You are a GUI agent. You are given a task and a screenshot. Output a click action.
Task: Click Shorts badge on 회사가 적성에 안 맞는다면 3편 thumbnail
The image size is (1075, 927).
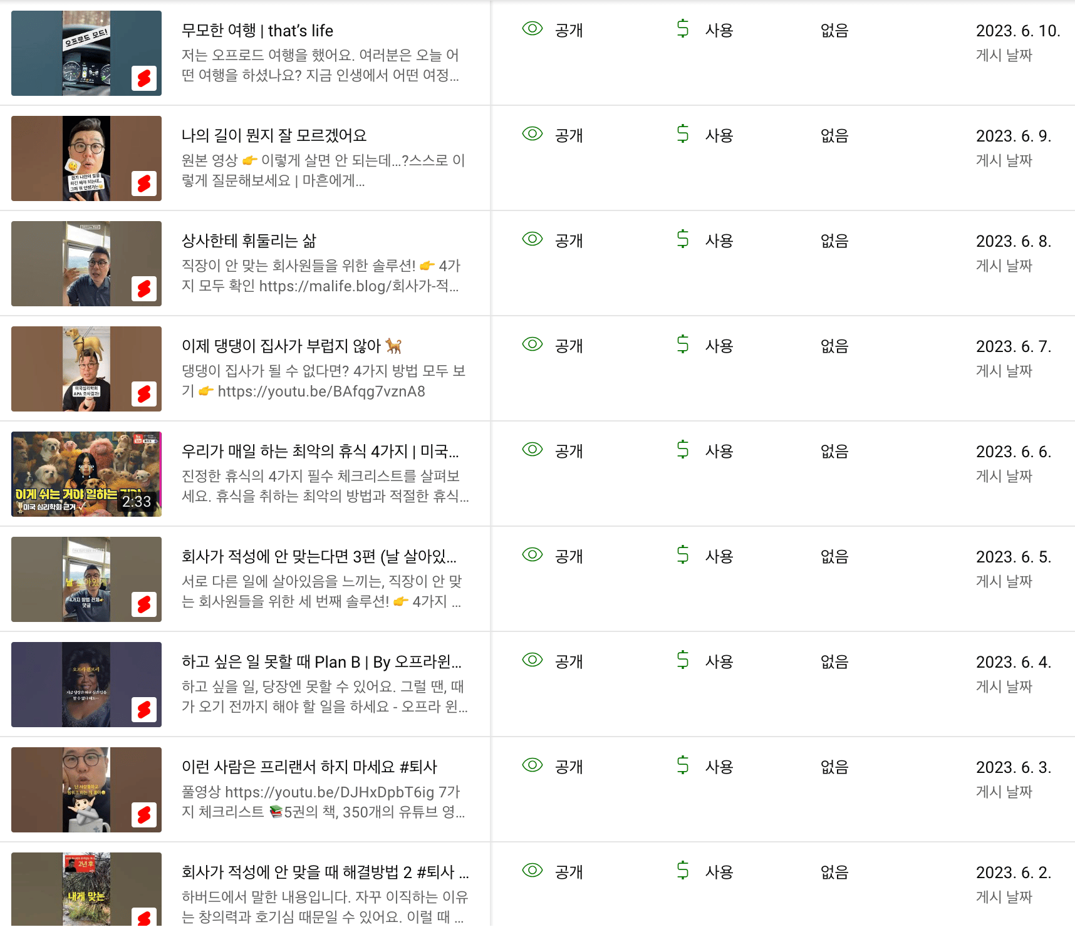coord(144,604)
